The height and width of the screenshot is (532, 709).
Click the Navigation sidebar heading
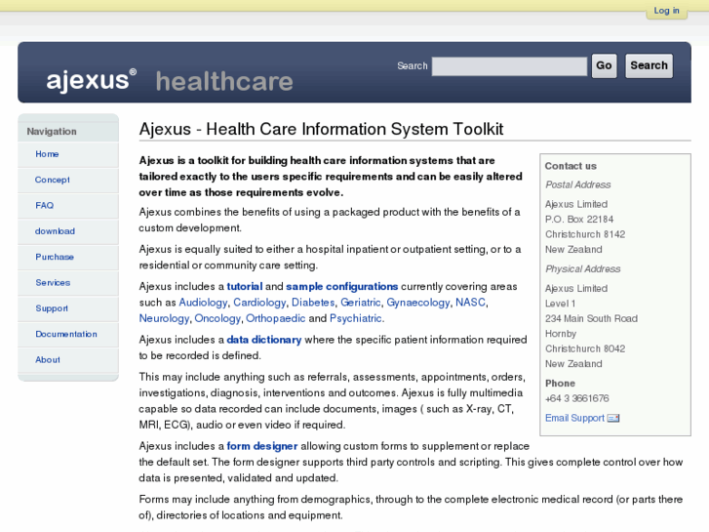coord(52,132)
